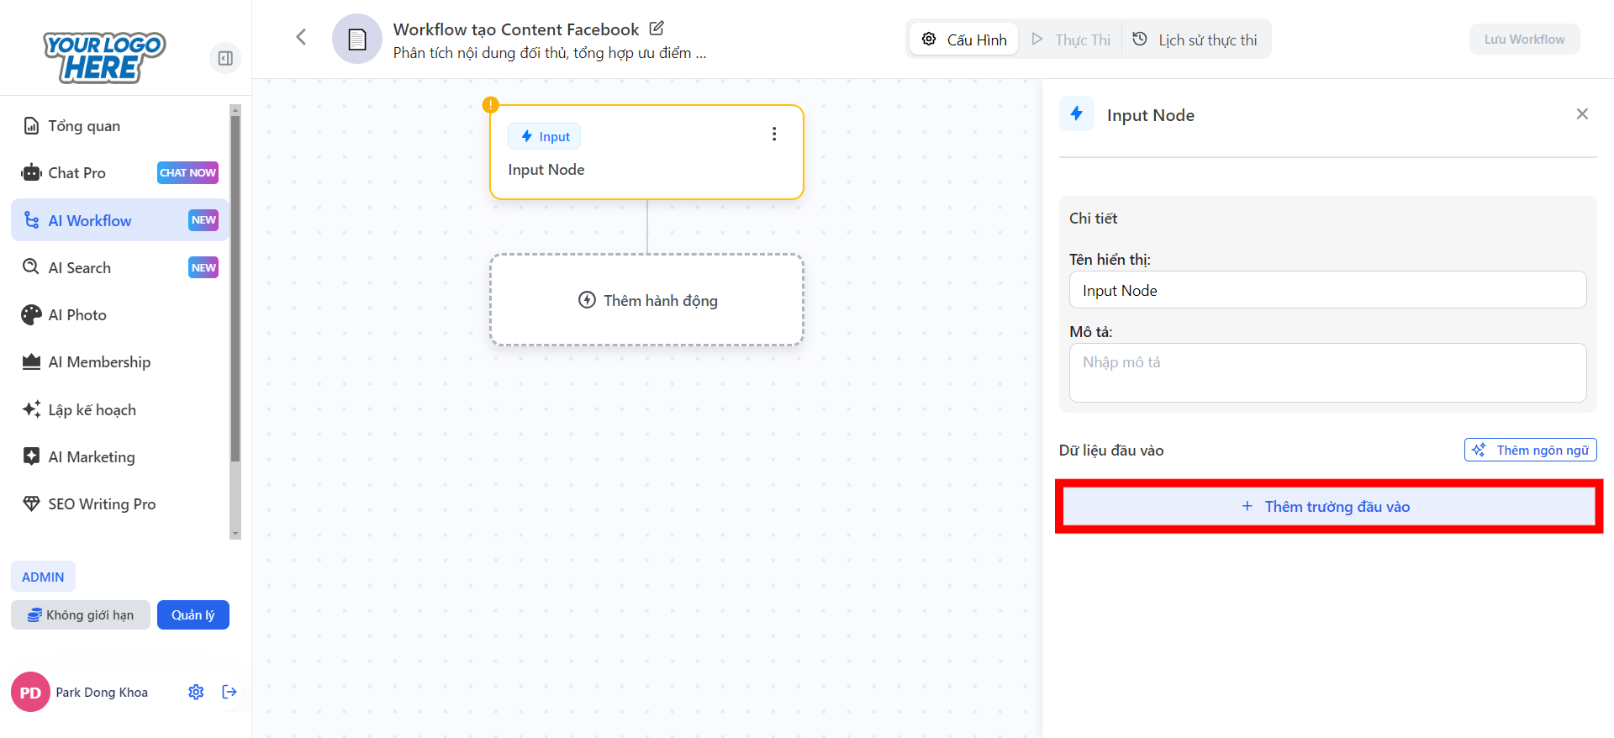Click the edit pencil next to workflow name

coord(657,29)
